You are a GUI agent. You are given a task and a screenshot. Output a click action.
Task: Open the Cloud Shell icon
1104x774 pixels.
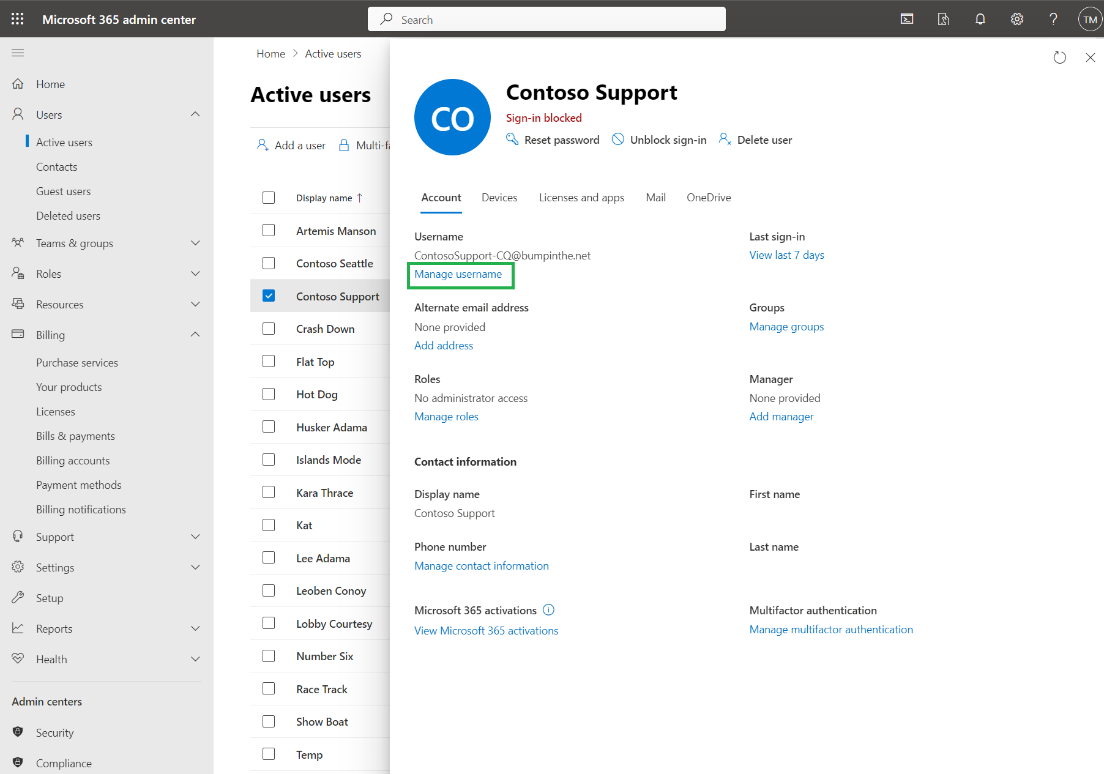[906, 19]
